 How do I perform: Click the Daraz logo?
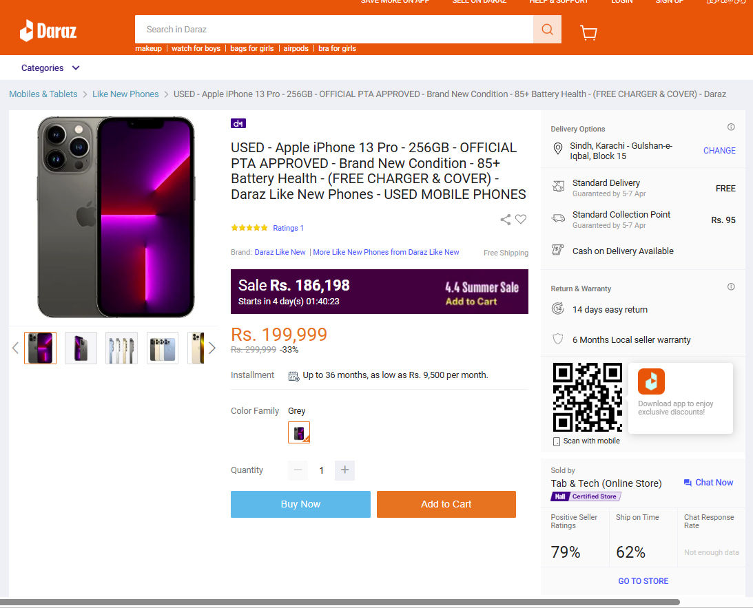[48, 31]
